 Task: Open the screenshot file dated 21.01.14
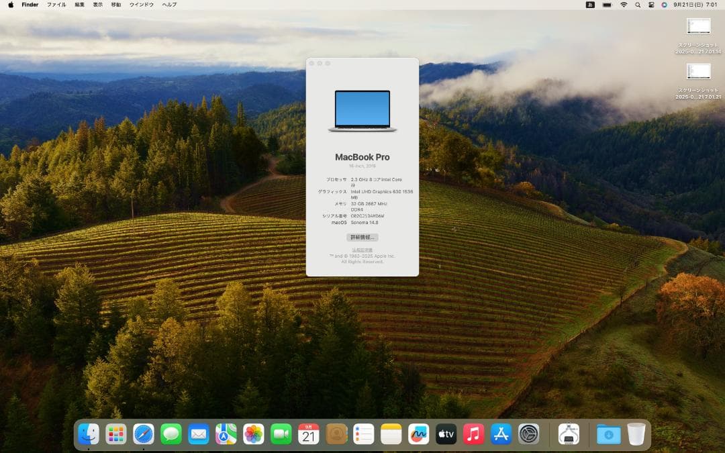click(698, 27)
